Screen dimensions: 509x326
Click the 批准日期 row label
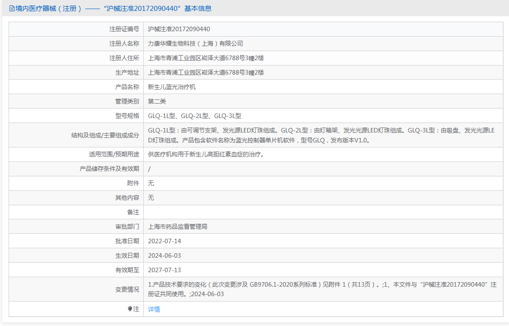click(127, 241)
